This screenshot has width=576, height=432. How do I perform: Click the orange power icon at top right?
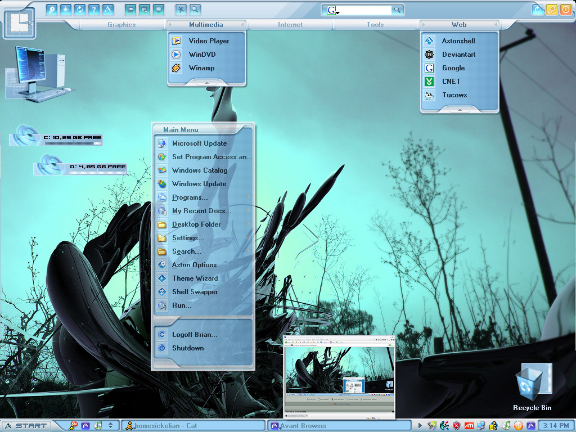[x=566, y=10]
